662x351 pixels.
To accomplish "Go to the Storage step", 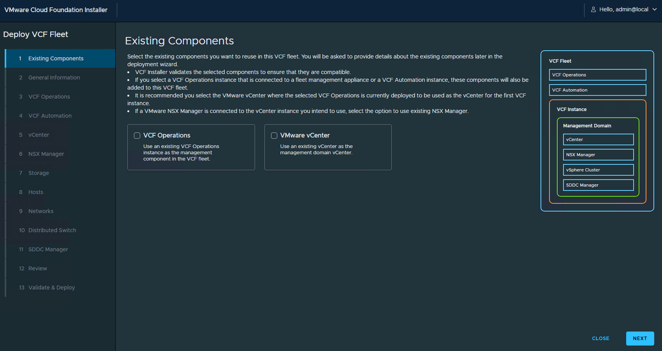I will tap(60, 173).
